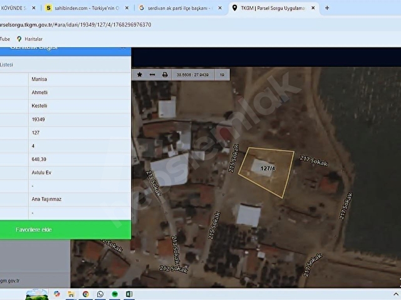Click the Ana Taşınmaz value
The width and height of the screenshot is (401, 300).
click(46, 199)
